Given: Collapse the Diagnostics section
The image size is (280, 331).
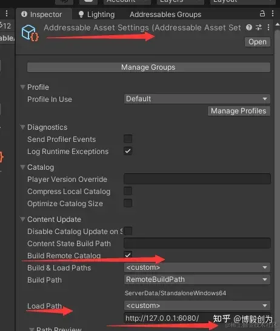Looking at the screenshot, I should (x=22, y=127).
